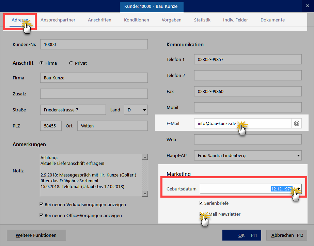Toggle Bei neuen Verkaufsvorgängen anzeigen checkbox

(x=41, y=204)
